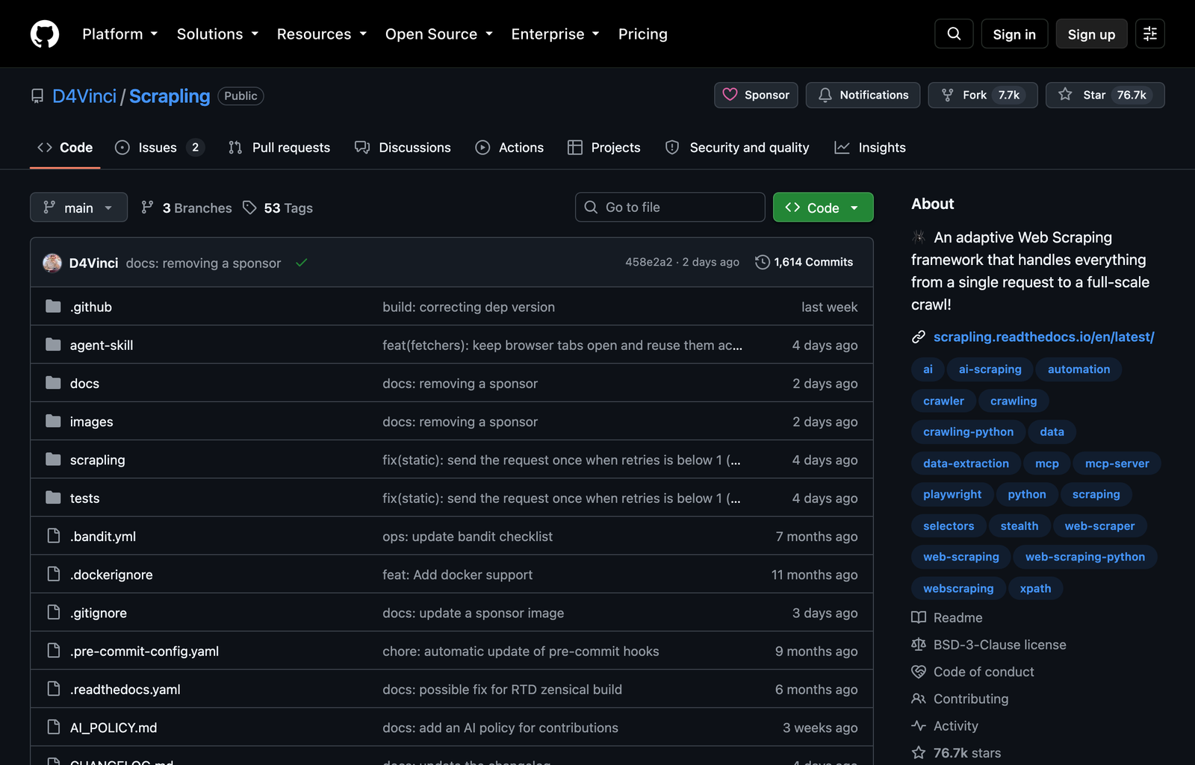The height and width of the screenshot is (765, 1195).
Task: Open the appearance settings sliders icon
Action: coord(1150,34)
